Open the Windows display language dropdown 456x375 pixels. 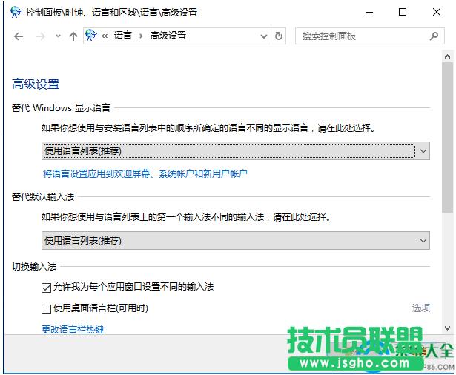pos(236,151)
